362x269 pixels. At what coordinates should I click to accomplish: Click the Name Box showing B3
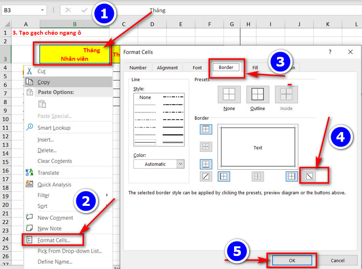21,10
